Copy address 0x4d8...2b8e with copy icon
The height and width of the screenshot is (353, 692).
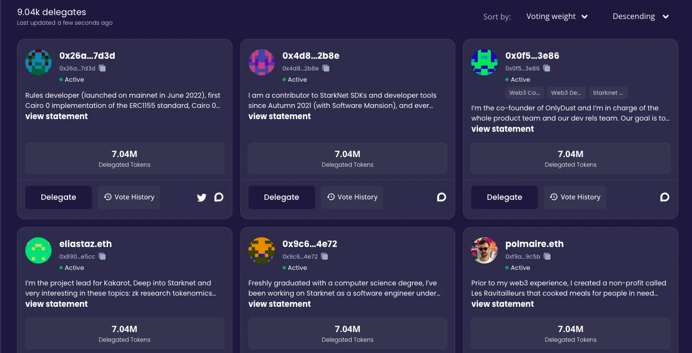pos(326,68)
